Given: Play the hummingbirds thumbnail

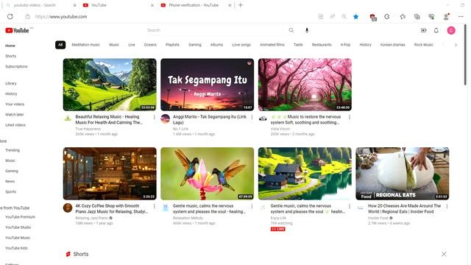Looking at the screenshot, I should tap(208, 174).
